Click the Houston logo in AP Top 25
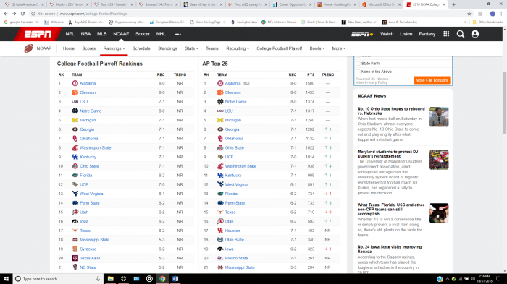This screenshot has width=507, height=284. tap(220, 231)
